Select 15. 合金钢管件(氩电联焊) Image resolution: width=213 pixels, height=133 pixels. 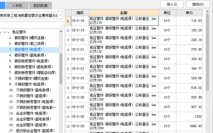click(x=30, y=119)
